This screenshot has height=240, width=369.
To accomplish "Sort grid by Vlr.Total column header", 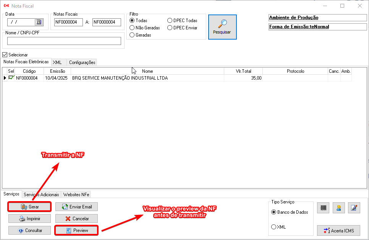I will point(243,71).
